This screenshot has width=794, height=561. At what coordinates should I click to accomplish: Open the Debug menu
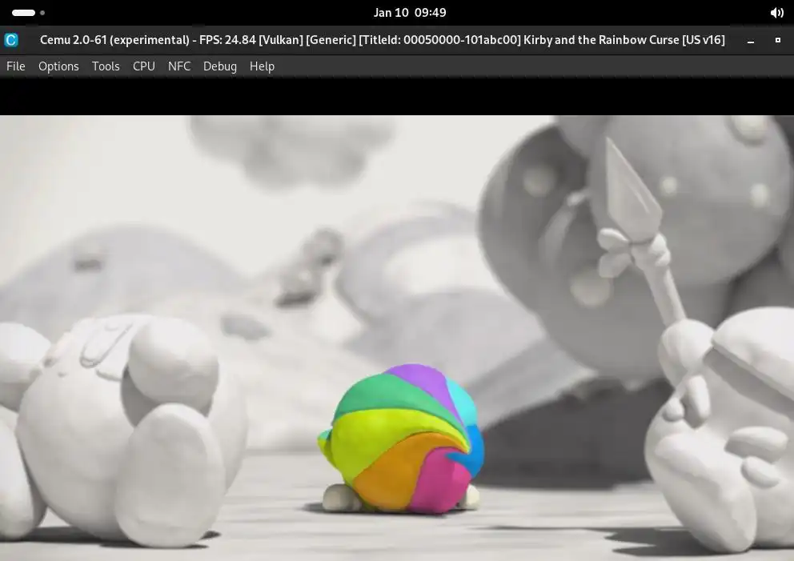pyautogui.click(x=220, y=66)
